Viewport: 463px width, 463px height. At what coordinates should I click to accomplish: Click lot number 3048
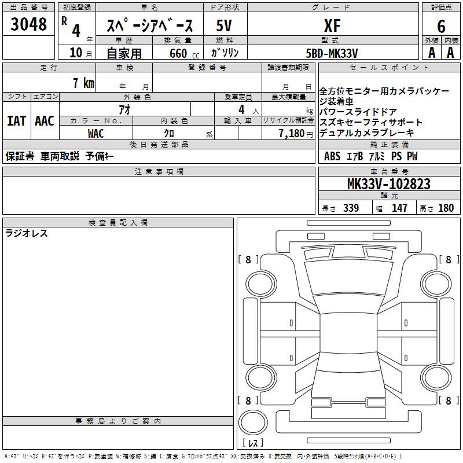pos(28,24)
